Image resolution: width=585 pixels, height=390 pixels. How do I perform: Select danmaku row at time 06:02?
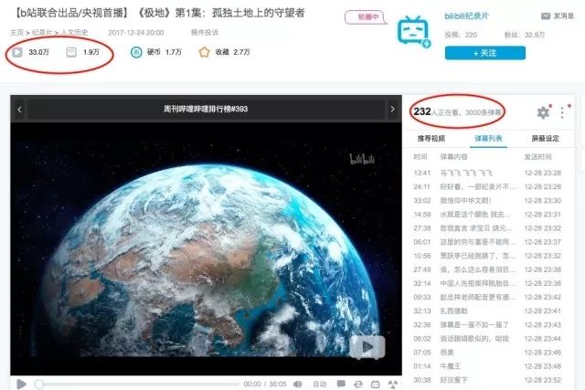click(x=487, y=339)
